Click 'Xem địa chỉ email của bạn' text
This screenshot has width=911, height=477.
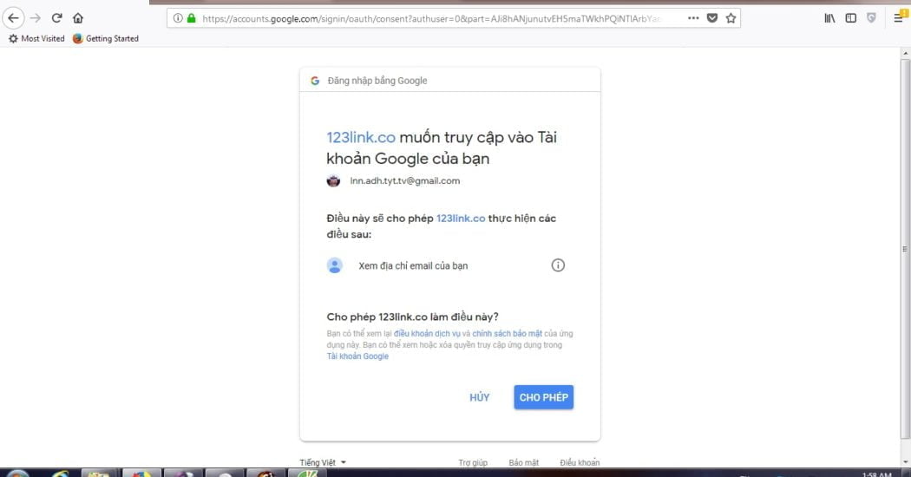pyautogui.click(x=413, y=265)
